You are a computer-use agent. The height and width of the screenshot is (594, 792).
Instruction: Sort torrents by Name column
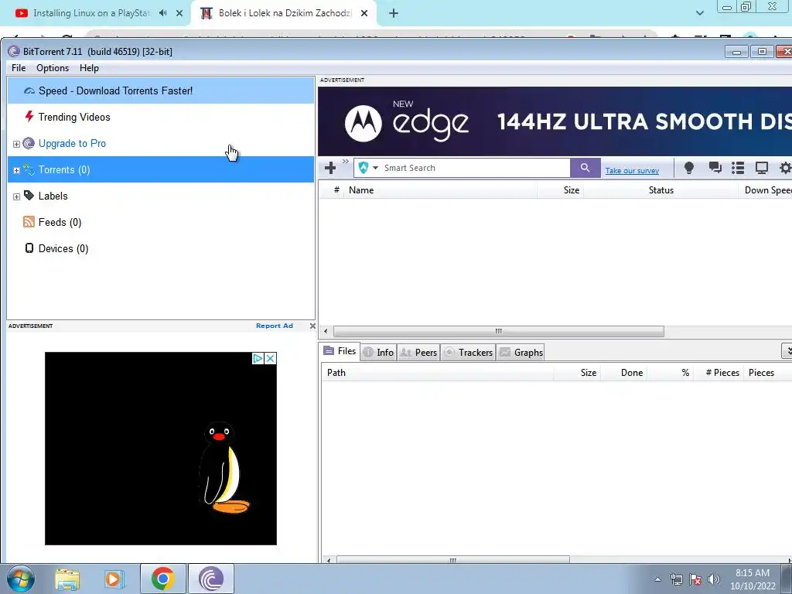440,190
